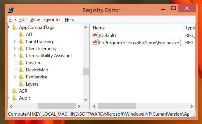Click the Layers folder icon
202x124 pixels.
pyautogui.click(x=21, y=84)
